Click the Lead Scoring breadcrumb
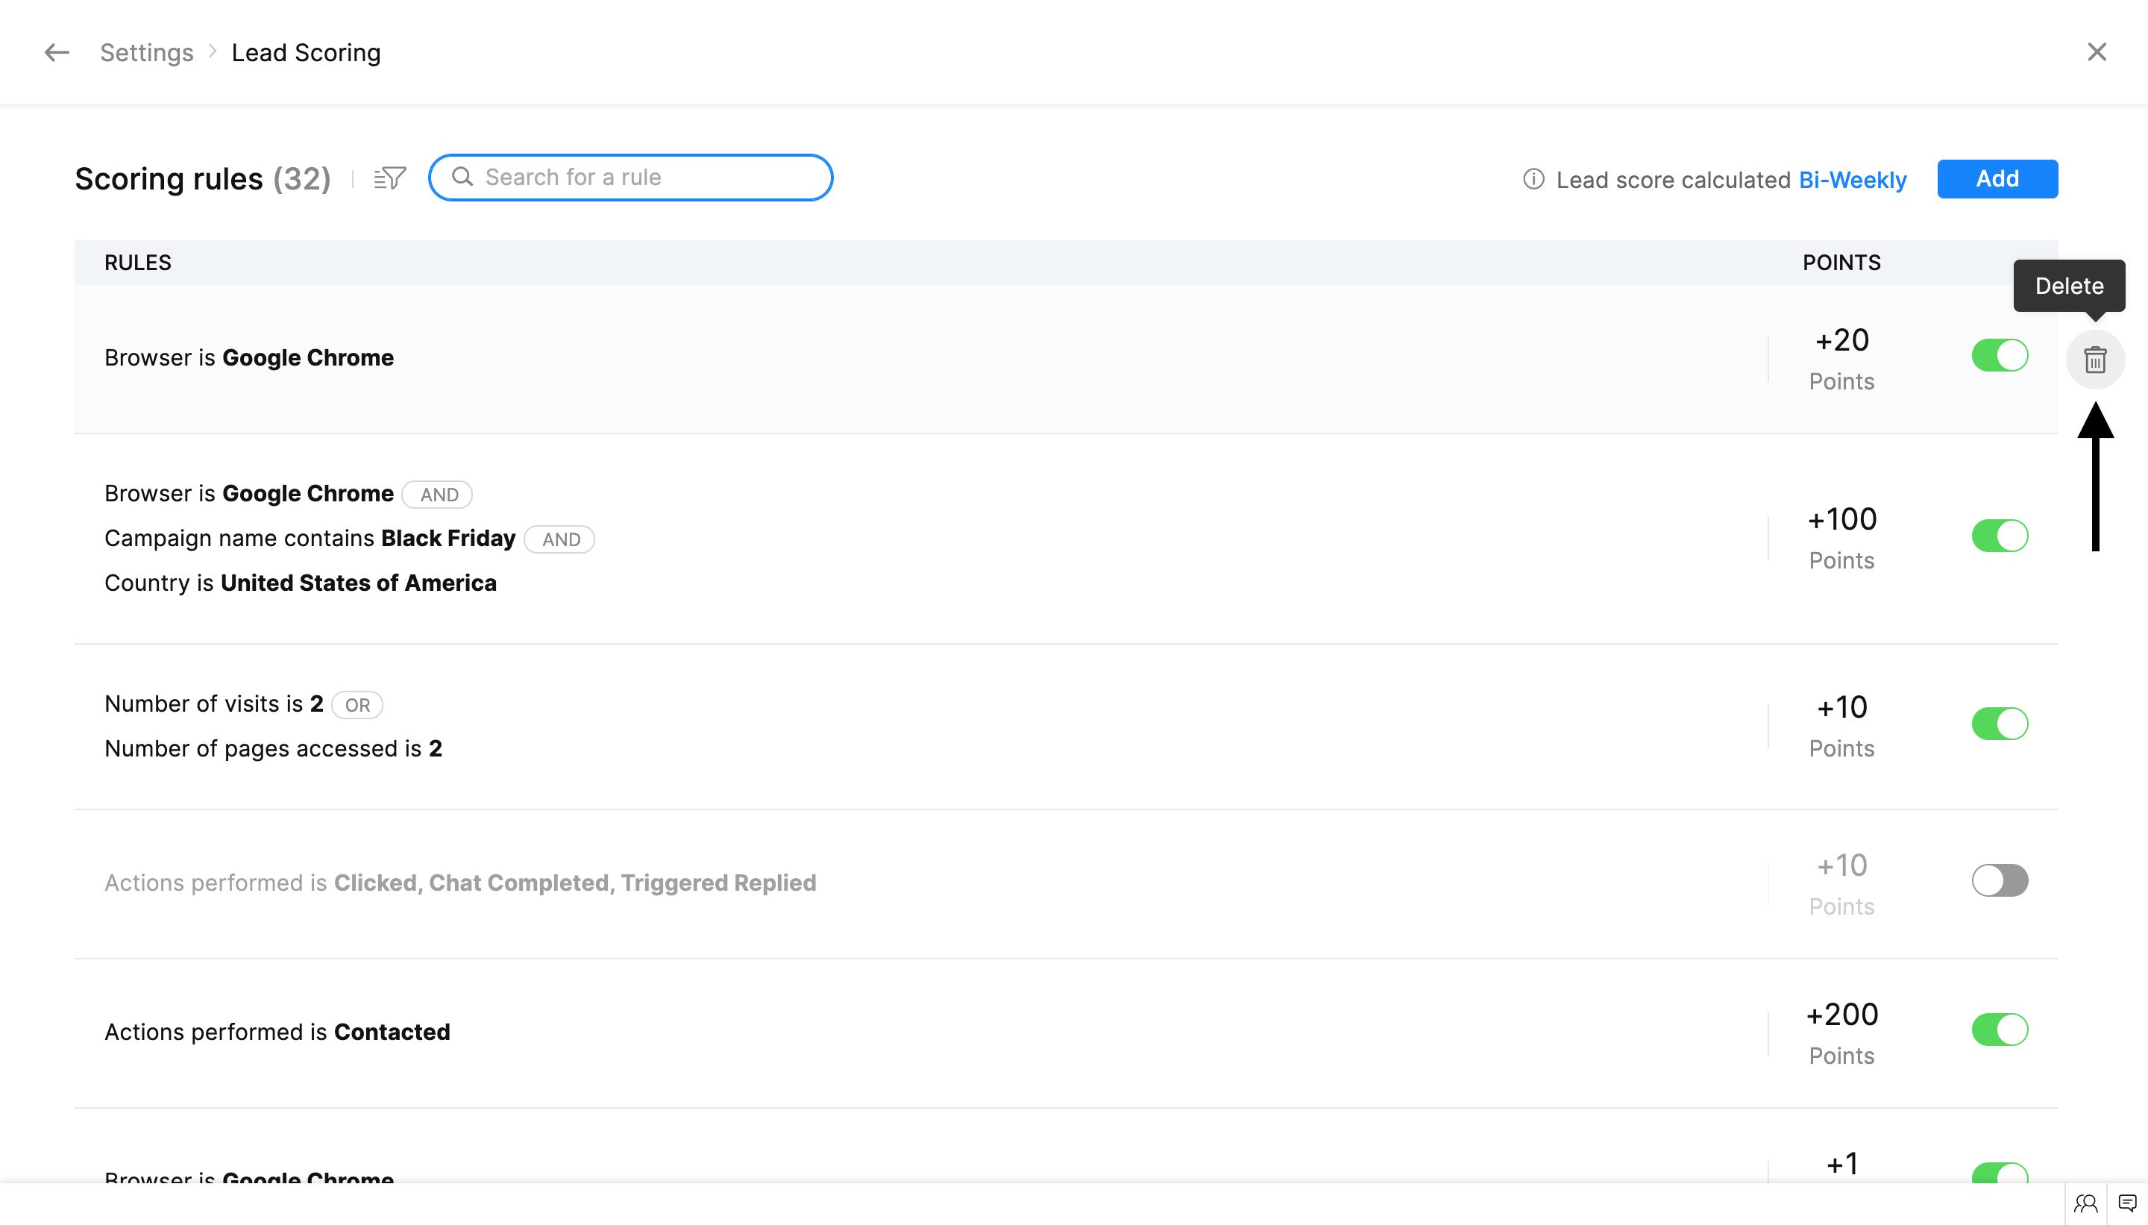The image size is (2148, 1225). tap(305, 52)
